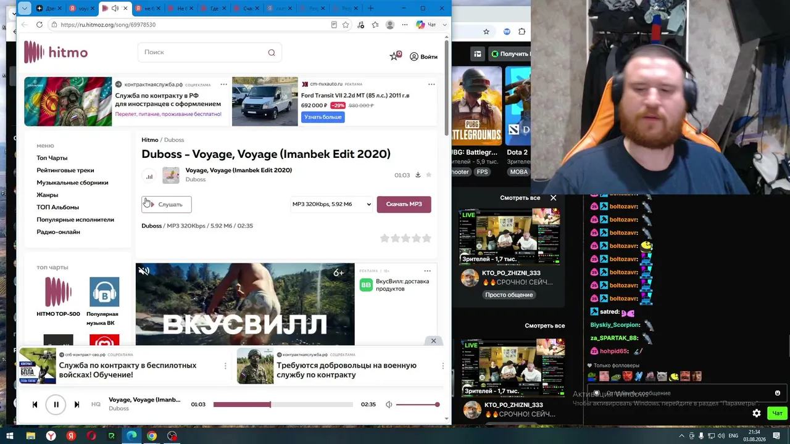Click the Hitmo breadcrumb link
Image resolution: width=790 pixels, height=444 pixels.
[x=150, y=140]
